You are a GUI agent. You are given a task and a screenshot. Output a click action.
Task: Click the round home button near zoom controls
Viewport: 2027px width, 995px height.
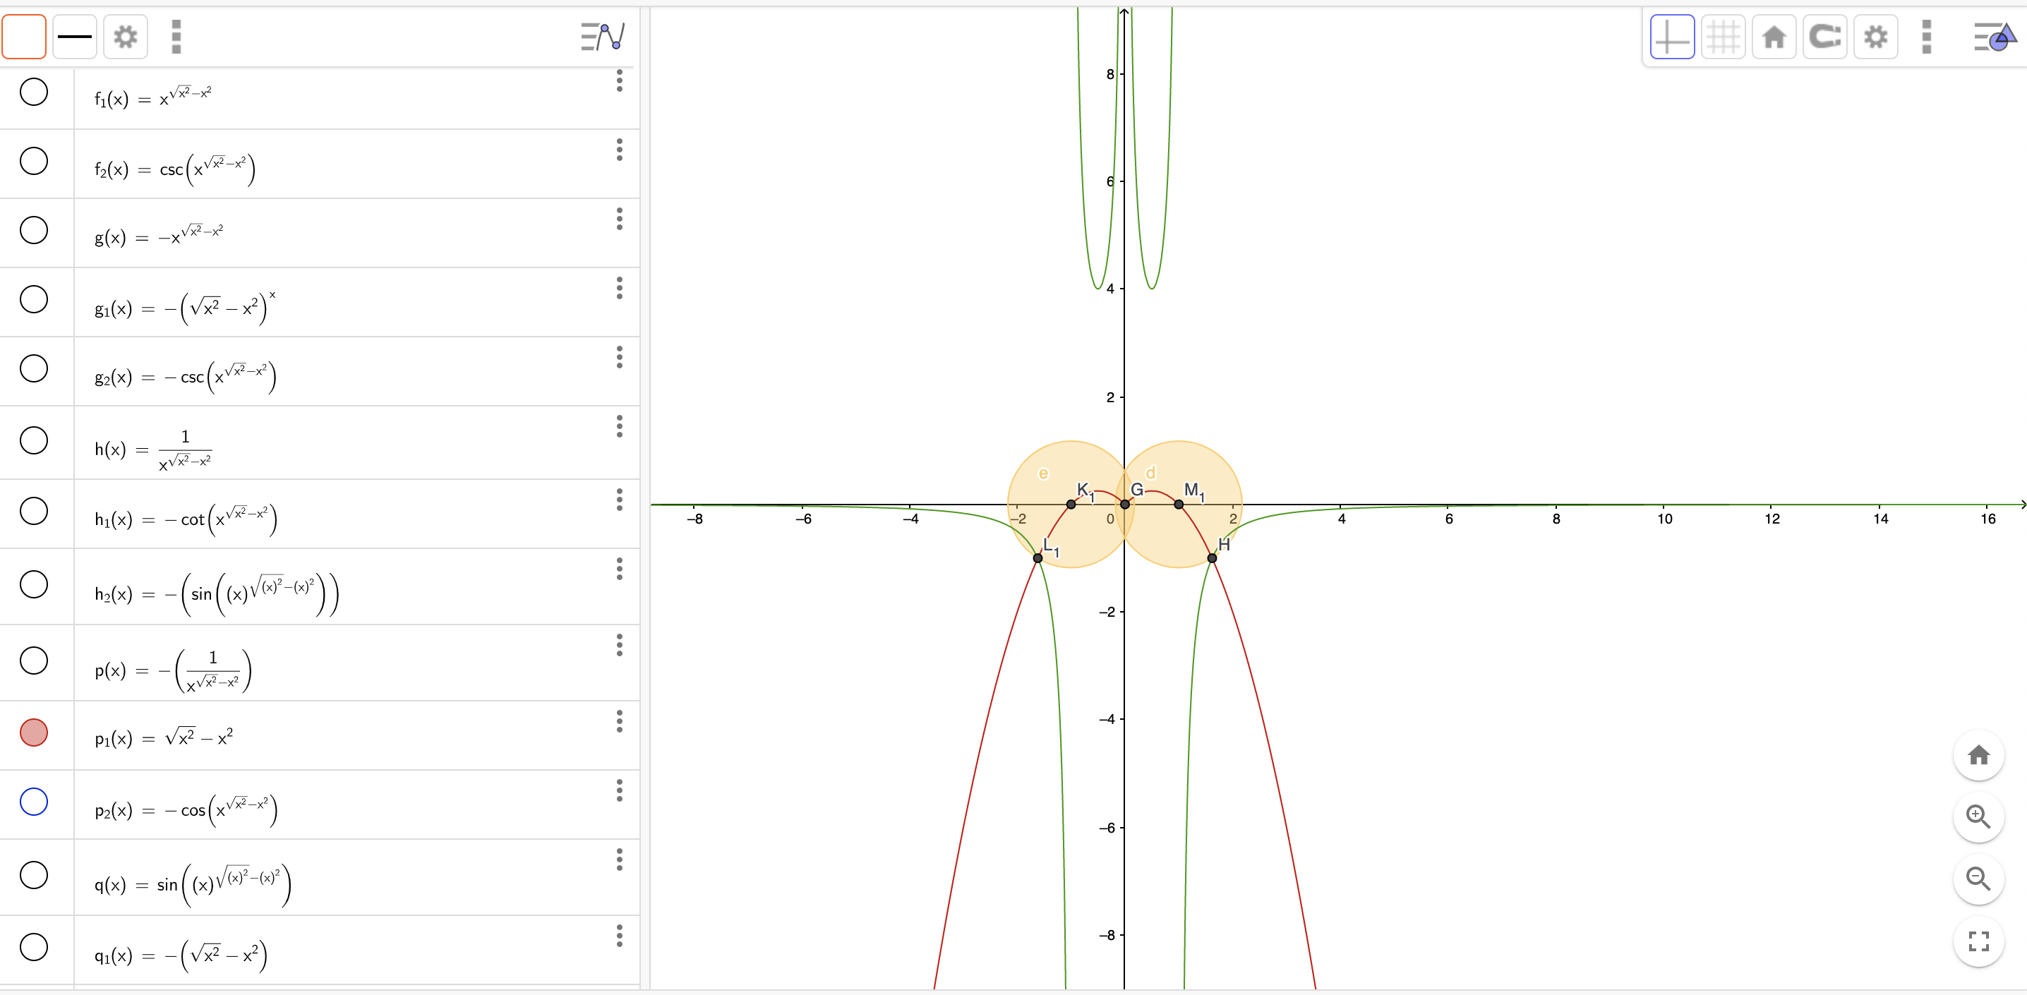1978,755
